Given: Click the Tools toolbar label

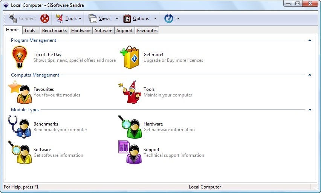Looking at the screenshot, I should coord(71,18).
